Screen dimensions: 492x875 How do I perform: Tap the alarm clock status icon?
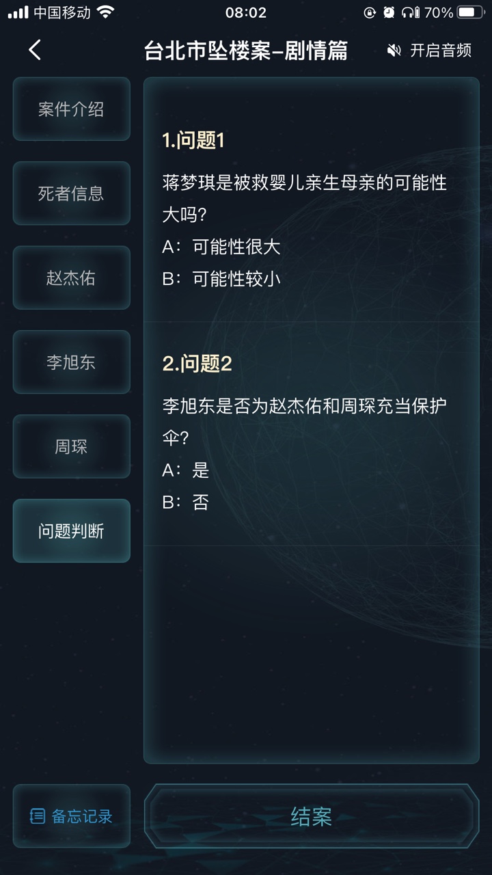389,12
